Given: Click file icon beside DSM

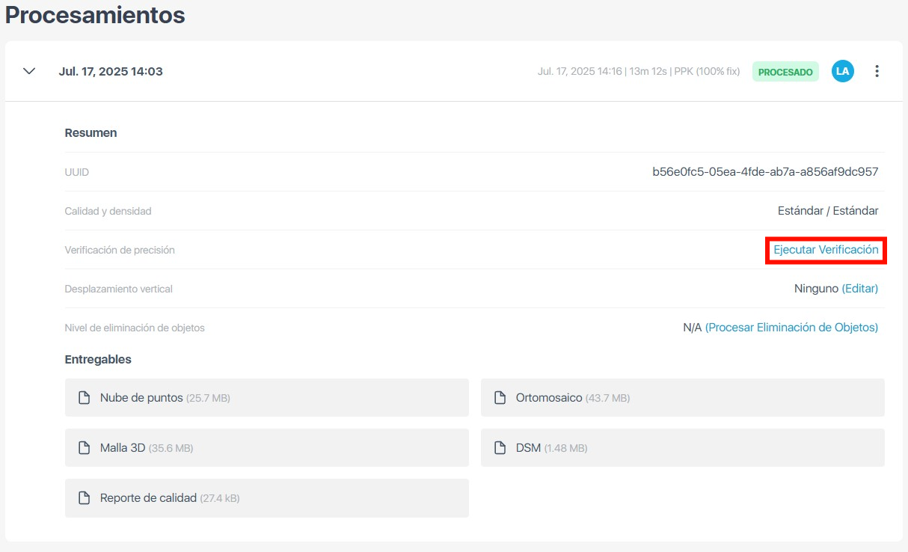Looking at the screenshot, I should click(x=500, y=448).
